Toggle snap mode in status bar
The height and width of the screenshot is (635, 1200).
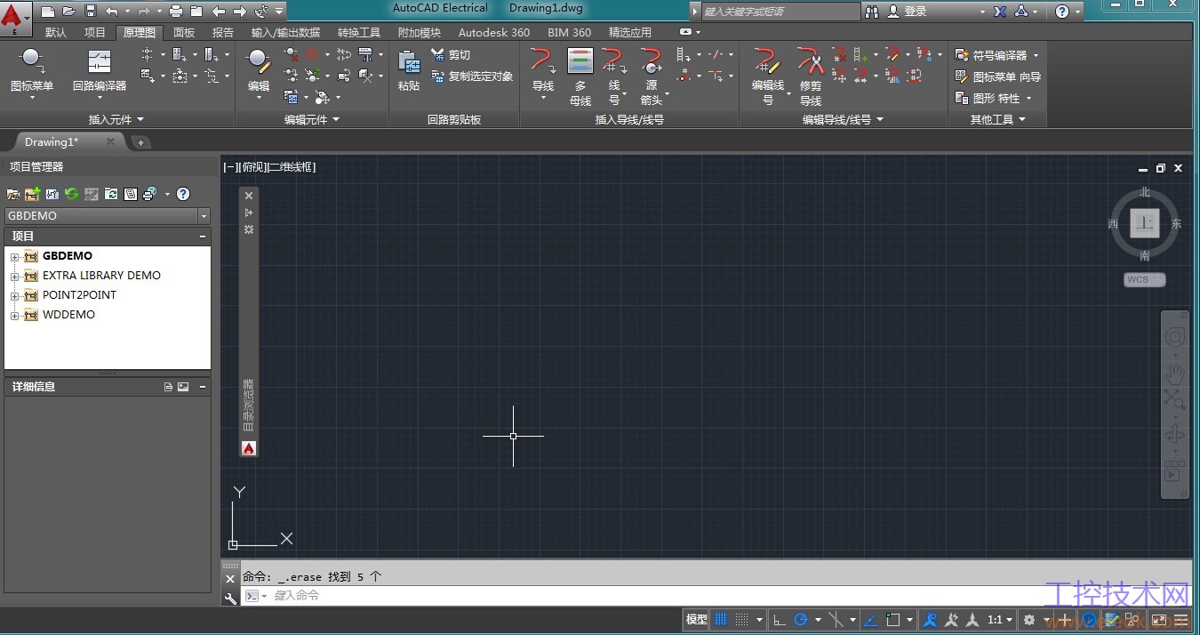point(741,619)
